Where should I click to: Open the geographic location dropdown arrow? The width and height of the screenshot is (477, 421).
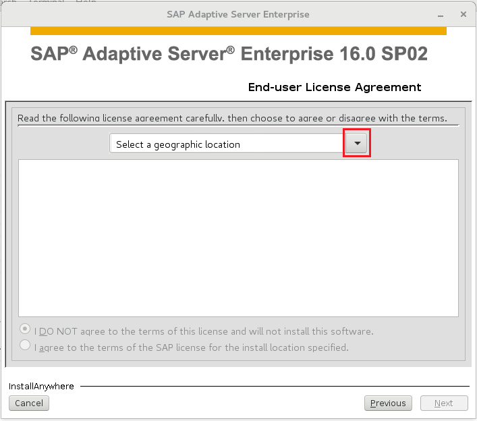click(x=357, y=143)
